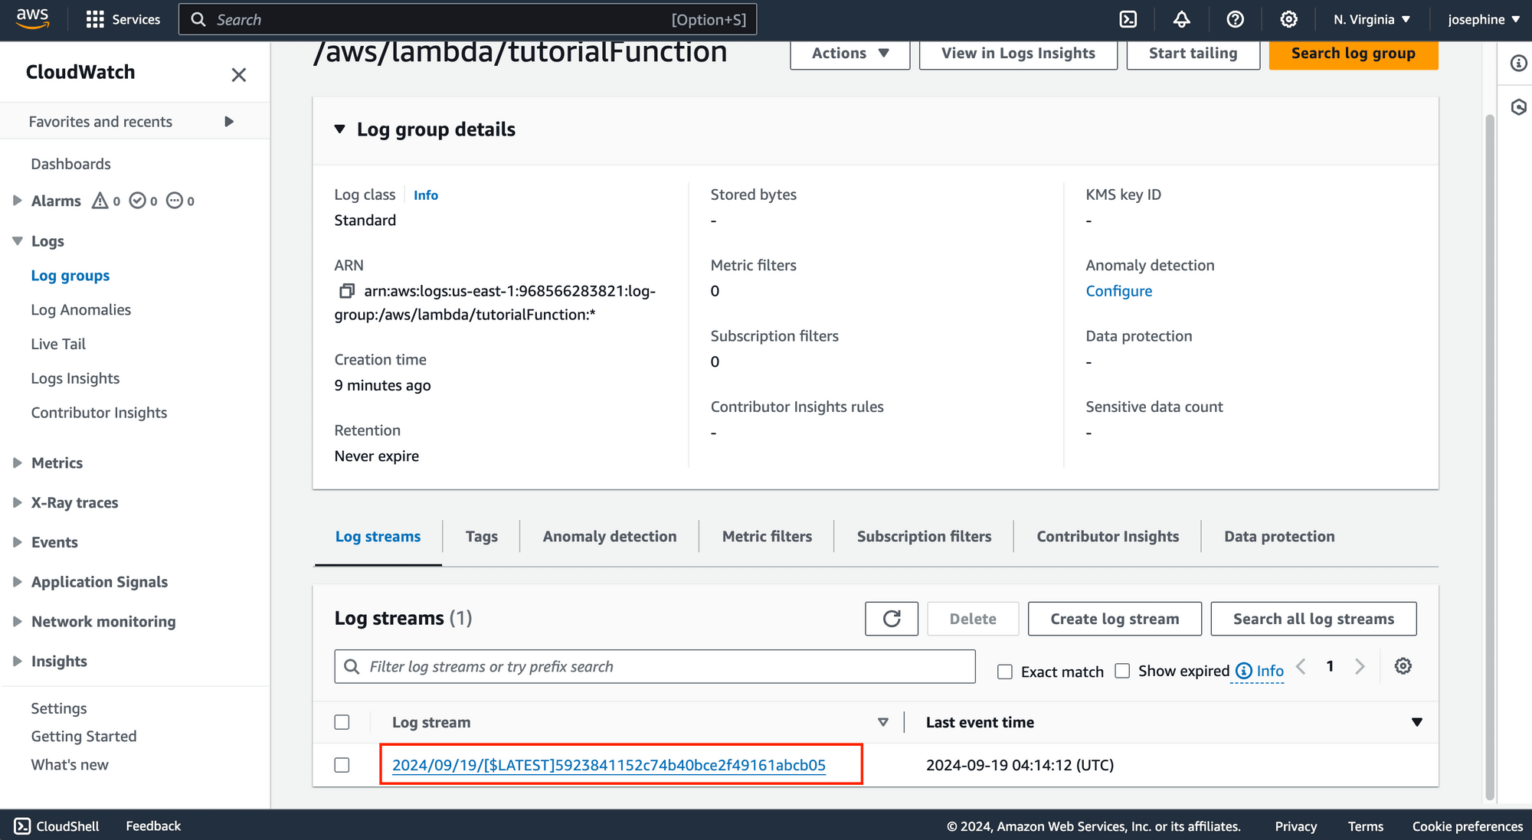The image size is (1532, 840).
Task: Expand the Network monitoring section
Action: tap(17, 622)
